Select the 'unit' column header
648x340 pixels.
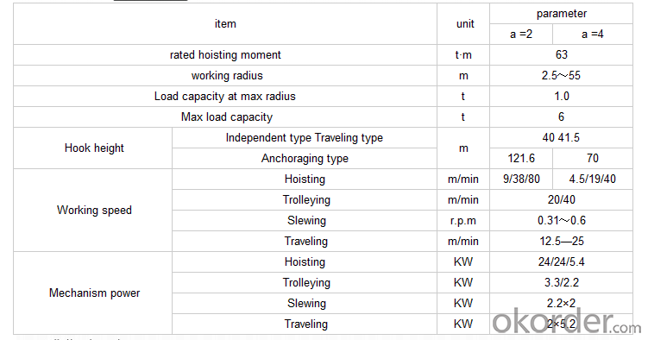click(x=463, y=24)
